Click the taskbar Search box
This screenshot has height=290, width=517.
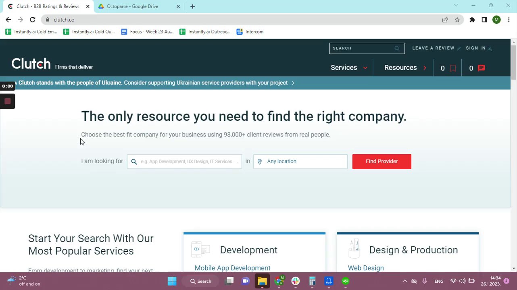[201, 281]
